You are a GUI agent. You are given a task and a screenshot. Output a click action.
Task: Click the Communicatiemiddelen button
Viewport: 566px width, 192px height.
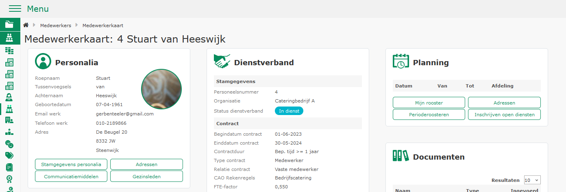(x=71, y=176)
